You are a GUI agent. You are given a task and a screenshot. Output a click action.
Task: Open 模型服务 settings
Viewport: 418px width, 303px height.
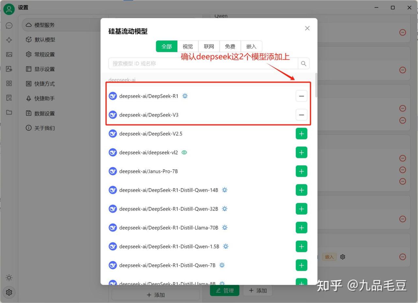[62, 25]
